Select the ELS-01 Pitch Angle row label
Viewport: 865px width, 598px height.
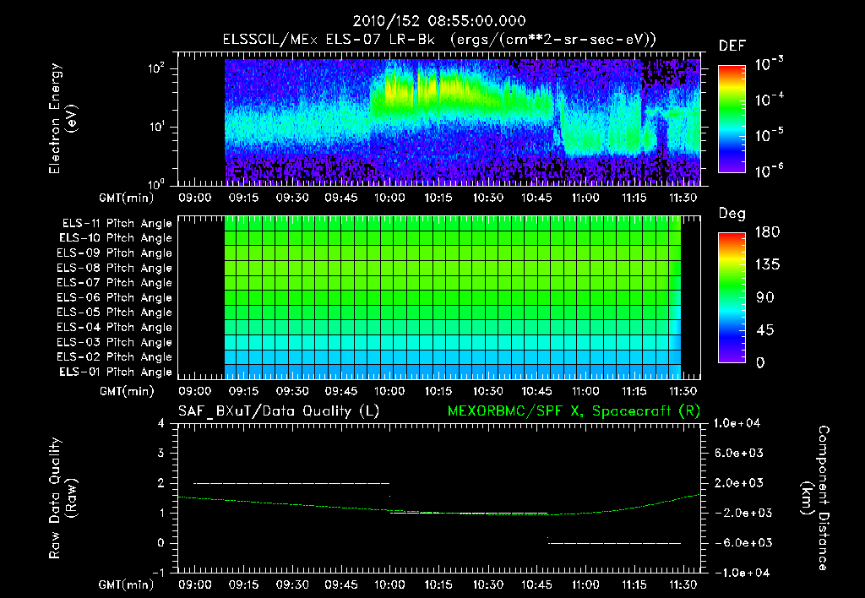pos(116,372)
